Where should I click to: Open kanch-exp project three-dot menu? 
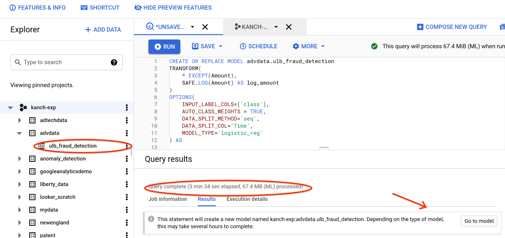pyautogui.click(x=127, y=107)
